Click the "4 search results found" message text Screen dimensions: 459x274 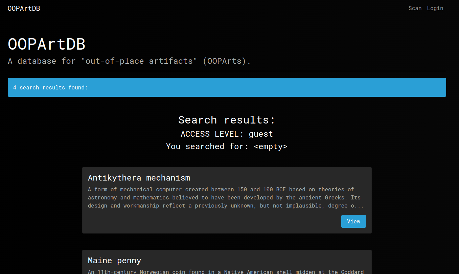50,88
